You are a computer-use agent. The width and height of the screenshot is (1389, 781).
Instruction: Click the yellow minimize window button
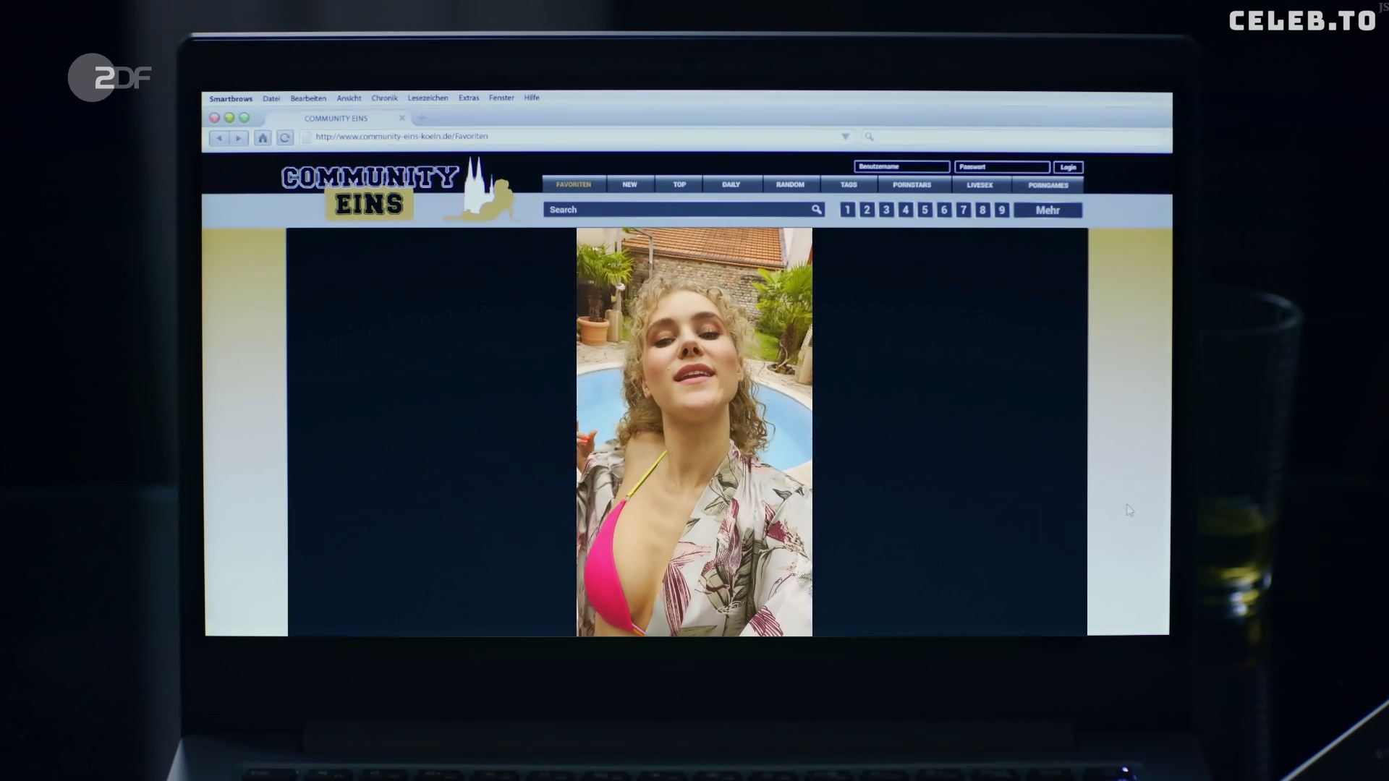coord(229,118)
